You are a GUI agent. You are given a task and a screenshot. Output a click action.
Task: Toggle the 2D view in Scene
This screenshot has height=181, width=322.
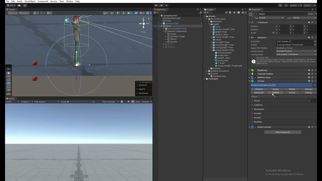click(x=112, y=13)
